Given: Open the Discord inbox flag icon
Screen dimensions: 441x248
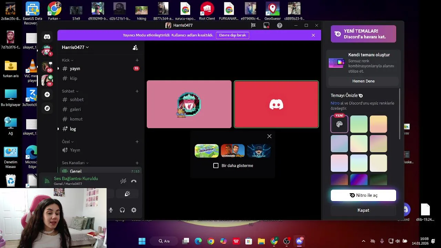Looking at the screenshot, I should [253, 25].
